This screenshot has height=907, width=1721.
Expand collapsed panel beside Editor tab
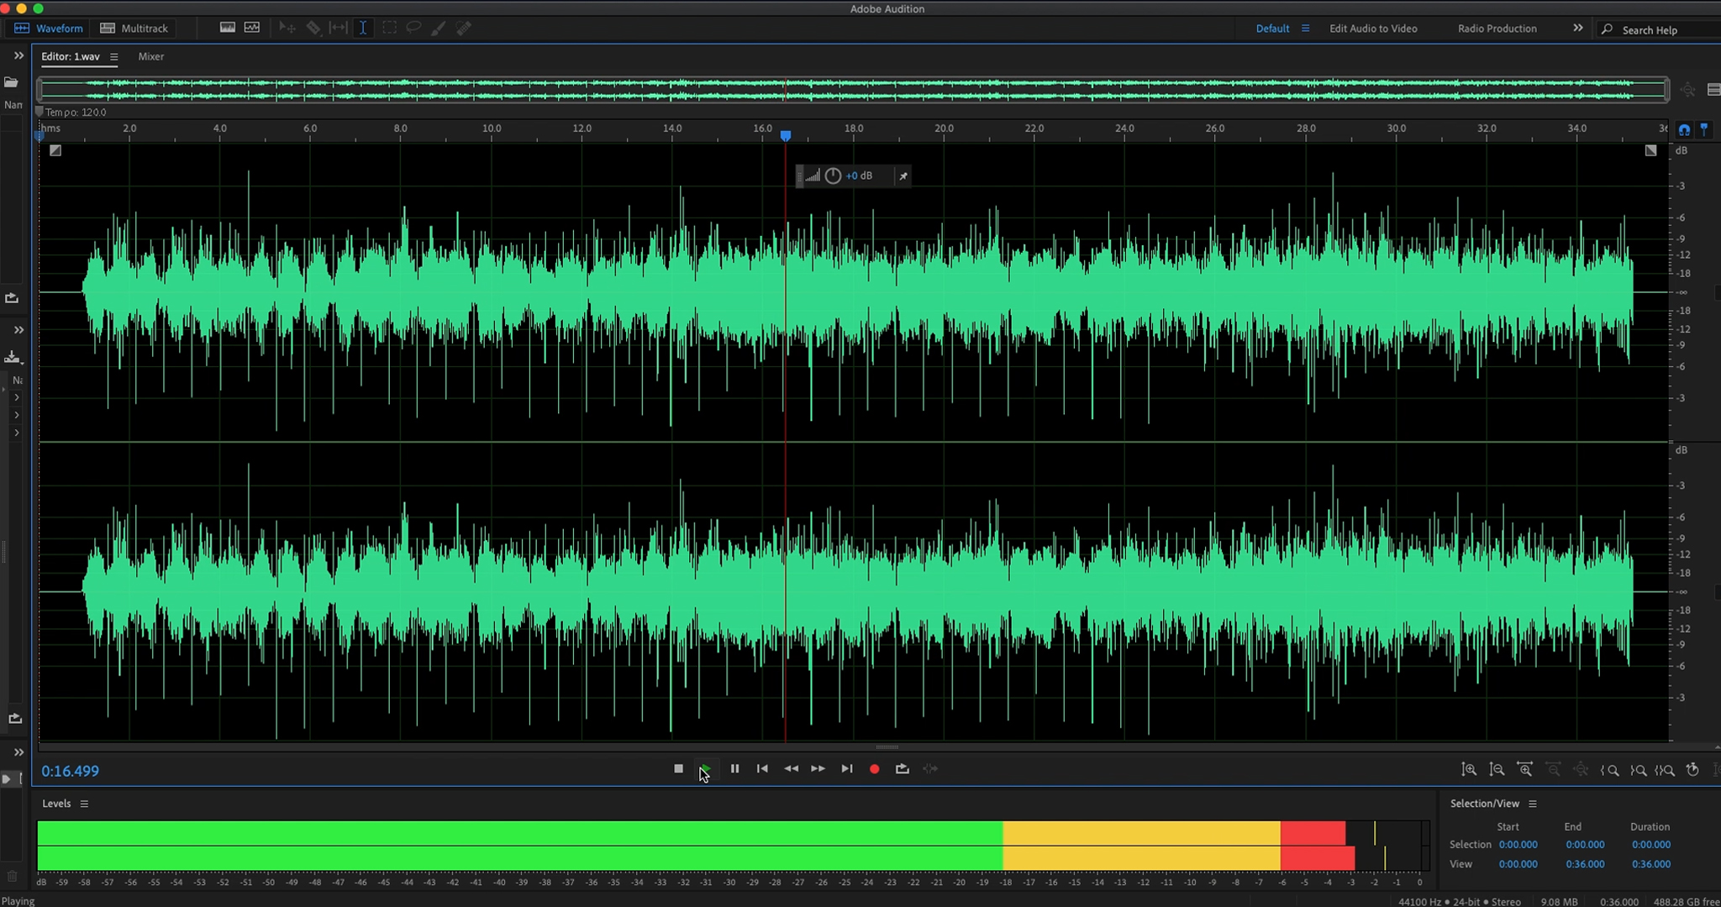pos(18,55)
